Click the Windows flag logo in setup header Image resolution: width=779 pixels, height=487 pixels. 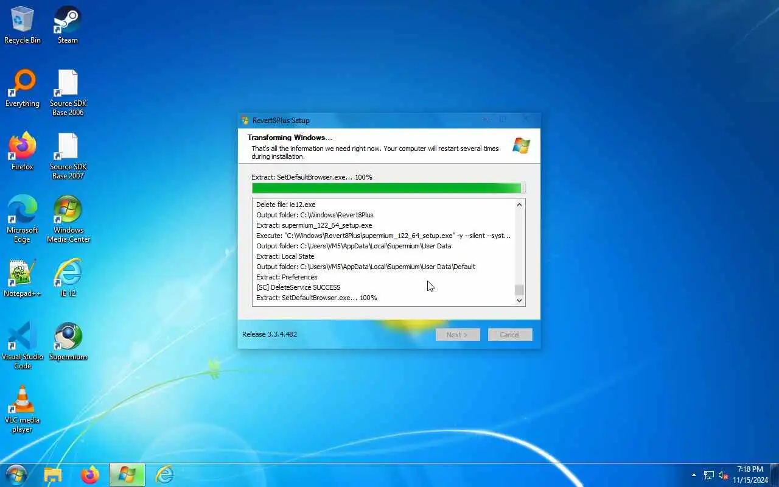pos(521,145)
